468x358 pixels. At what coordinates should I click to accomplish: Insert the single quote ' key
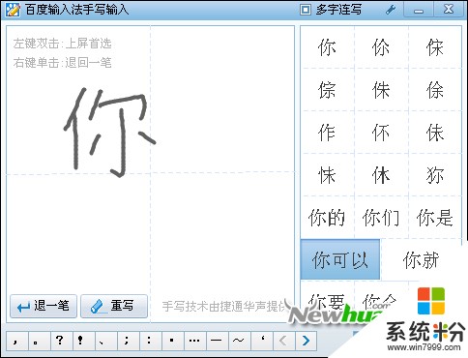tap(261, 341)
